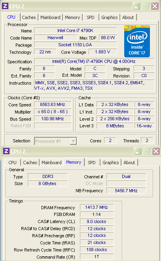This screenshot has height=261, width=161.
Task: Click the core speed value '6563.63 MHz'
Action: click(x=53, y=104)
